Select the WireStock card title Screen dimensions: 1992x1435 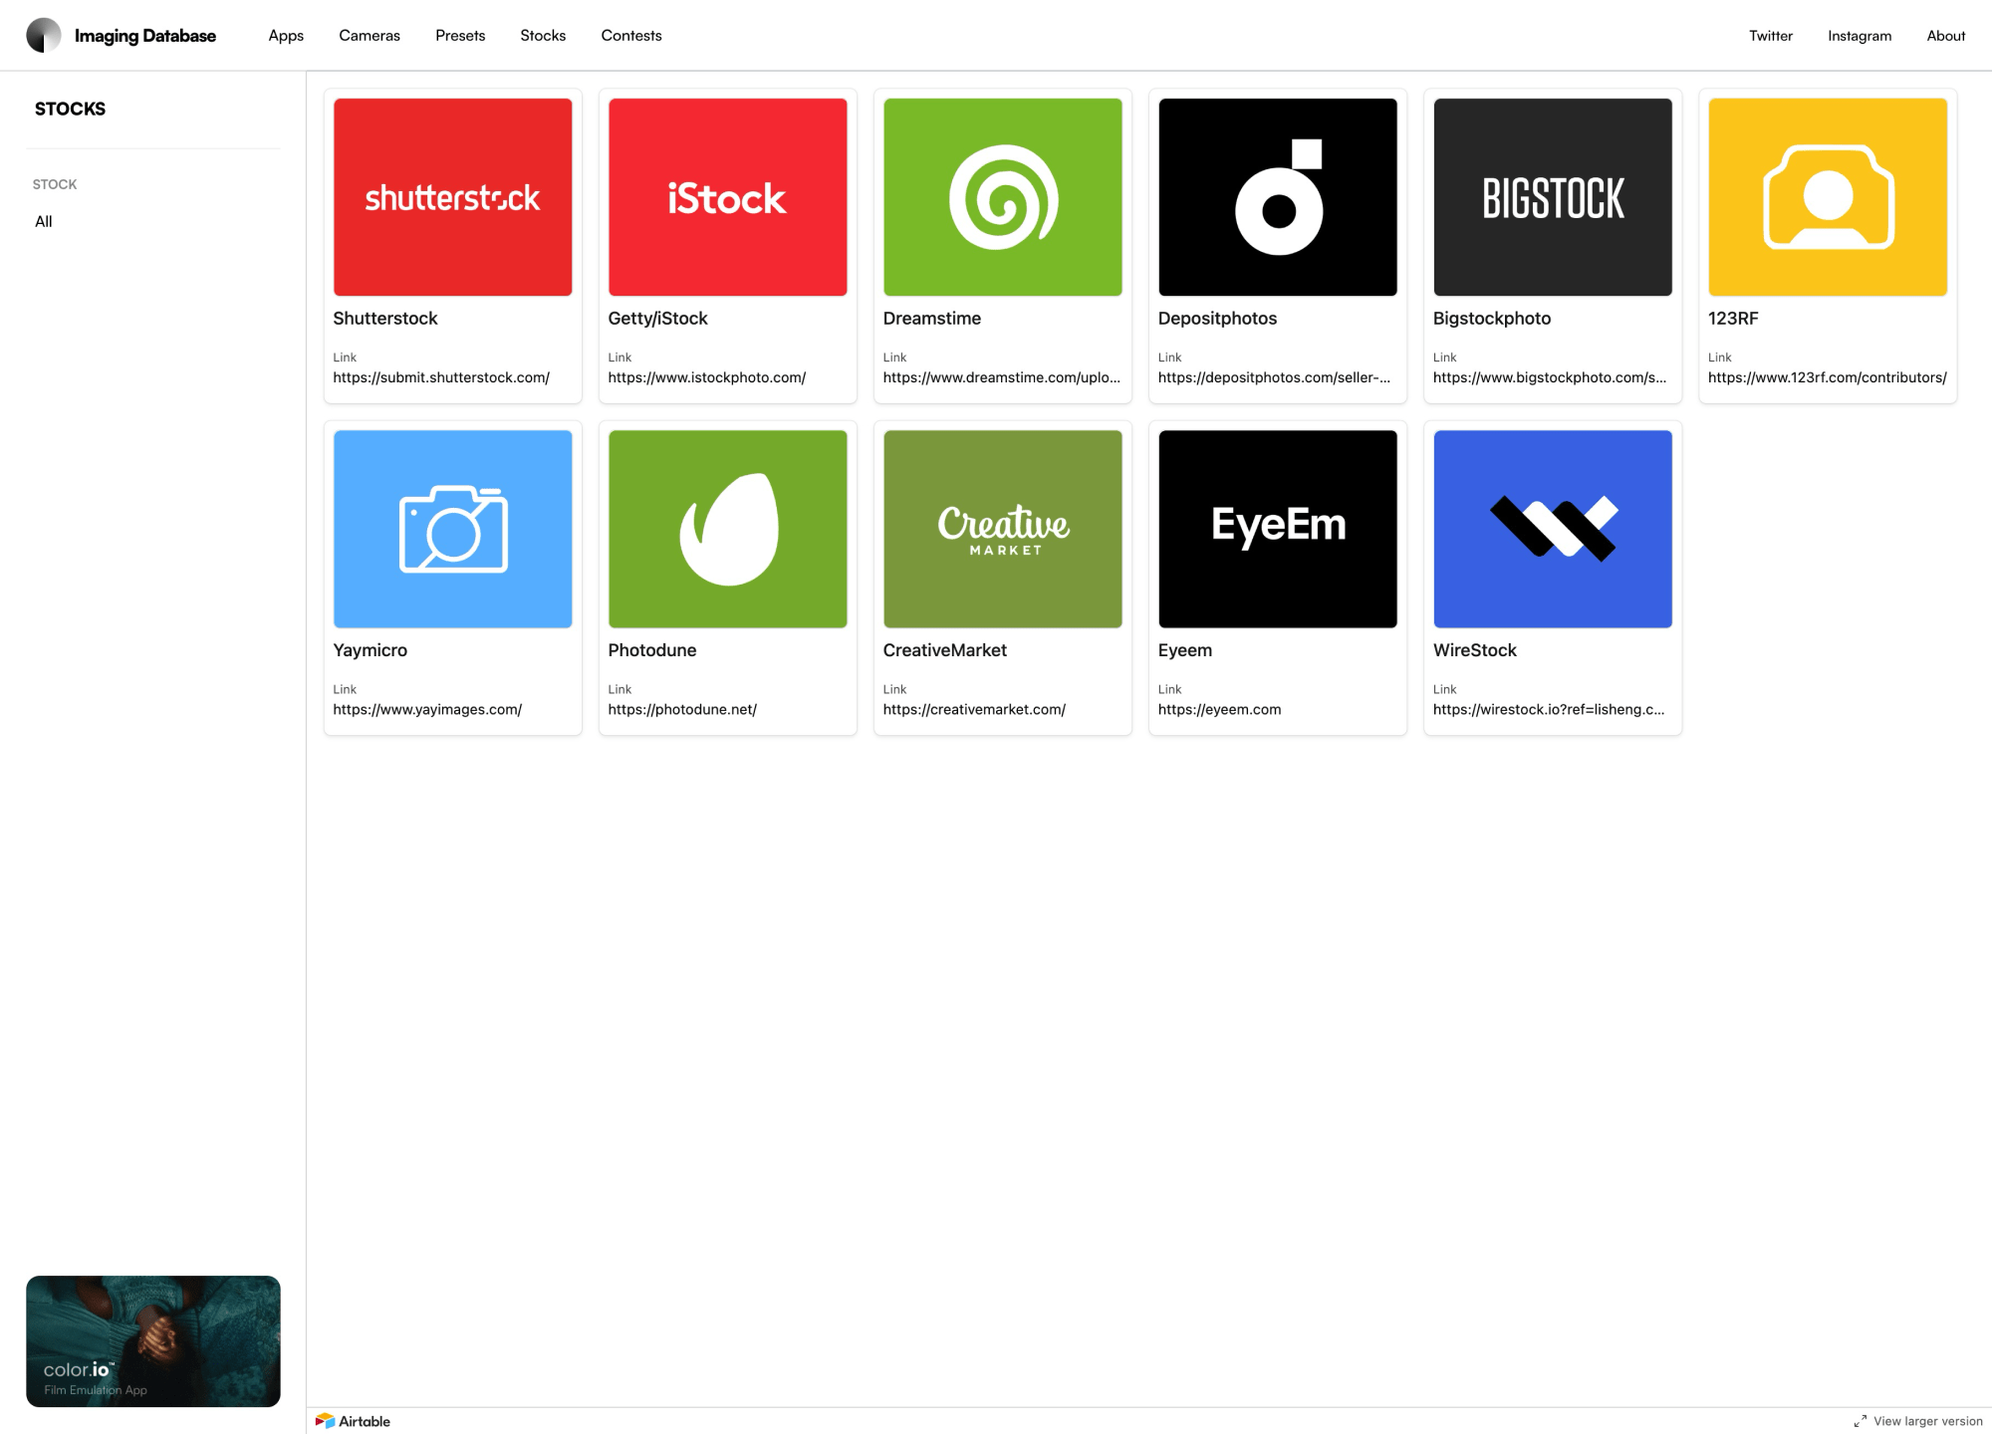coord(1475,650)
